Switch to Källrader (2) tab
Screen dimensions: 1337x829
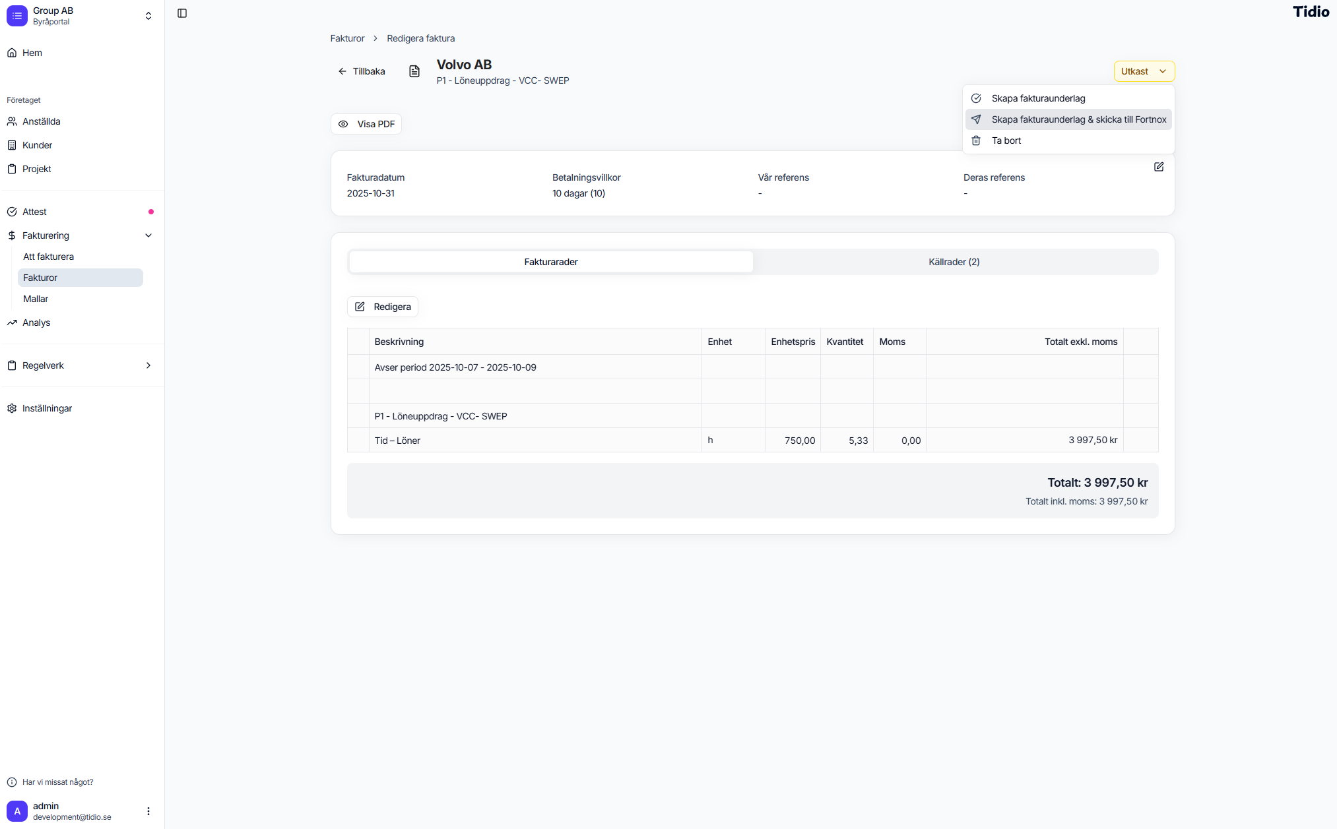pos(954,262)
